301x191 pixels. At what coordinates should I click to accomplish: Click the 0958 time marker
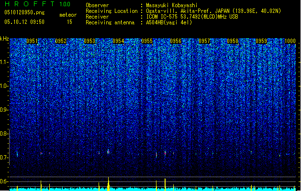233,41
